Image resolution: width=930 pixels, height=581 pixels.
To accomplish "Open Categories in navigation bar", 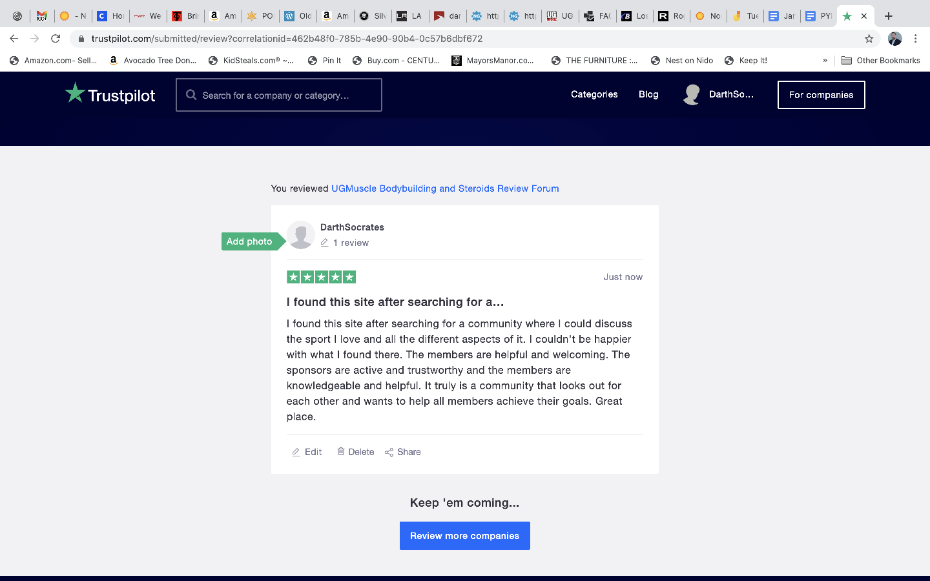I will click(x=594, y=95).
